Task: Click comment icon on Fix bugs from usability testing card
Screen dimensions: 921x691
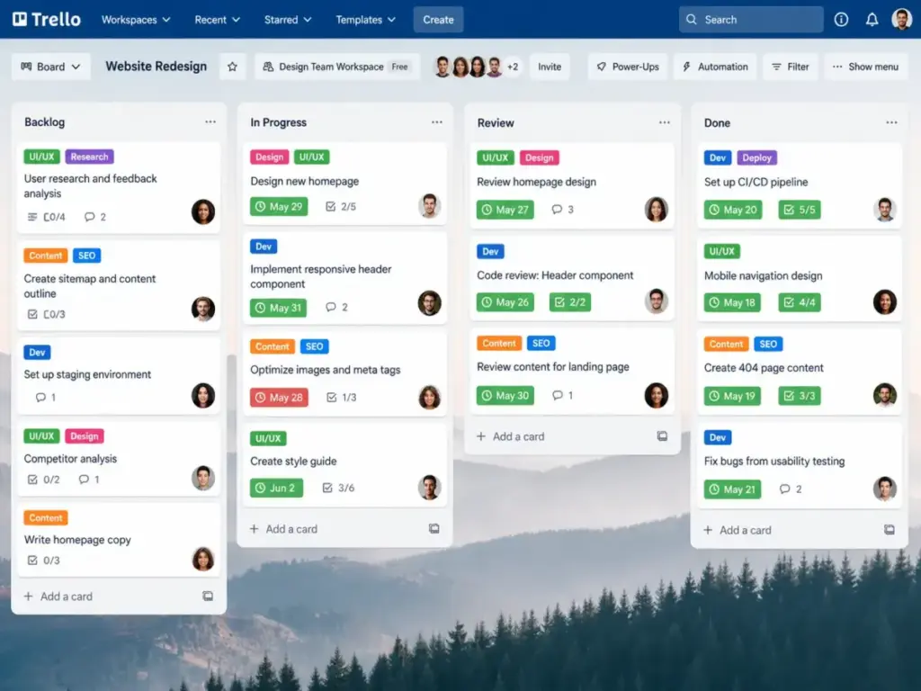Action: pos(784,489)
